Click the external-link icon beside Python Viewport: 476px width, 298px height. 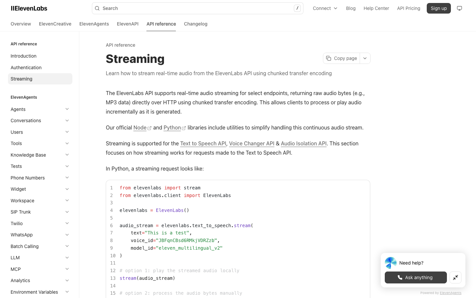coord(184,128)
